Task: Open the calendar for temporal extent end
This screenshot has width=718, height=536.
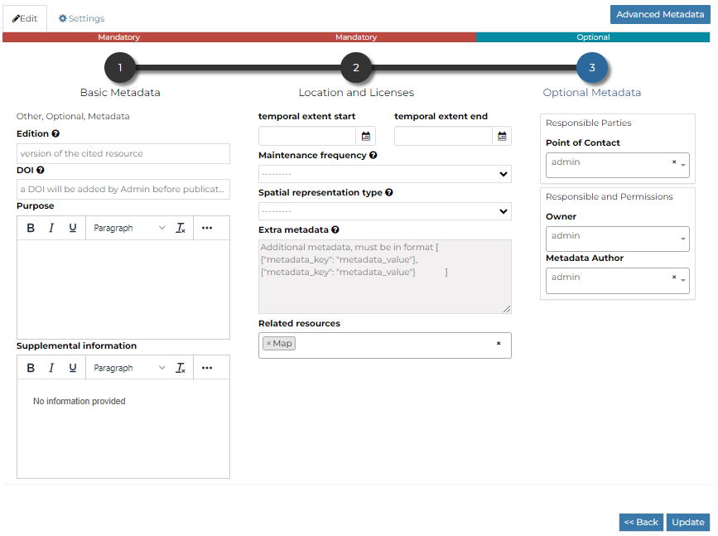Action: 501,135
